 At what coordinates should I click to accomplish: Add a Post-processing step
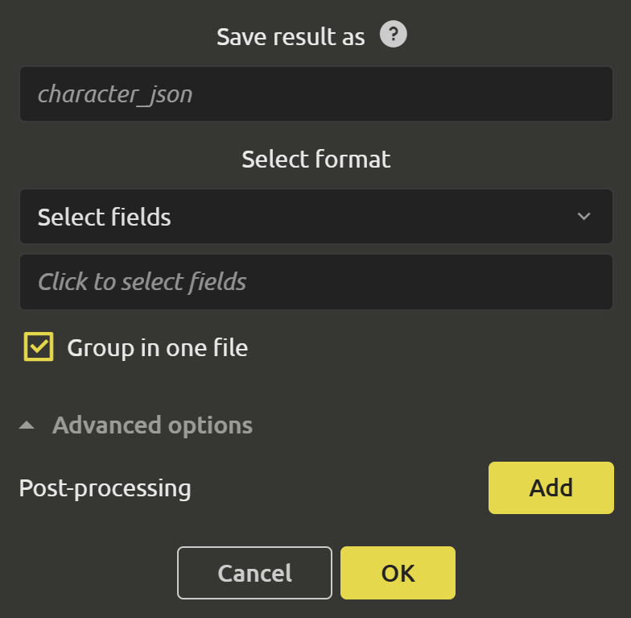coord(551,488)
